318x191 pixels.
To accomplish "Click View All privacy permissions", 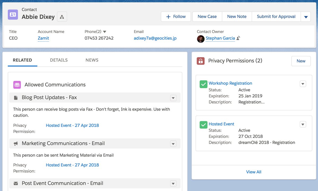I will (x=254, y=172).
